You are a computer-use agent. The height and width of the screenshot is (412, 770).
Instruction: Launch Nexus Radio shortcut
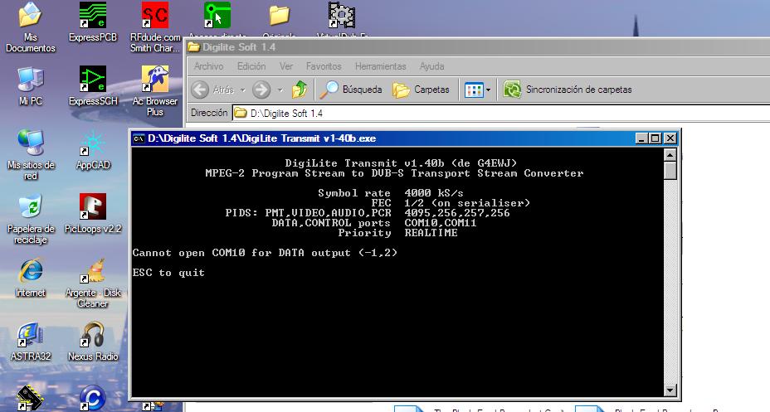click(93, 335)
